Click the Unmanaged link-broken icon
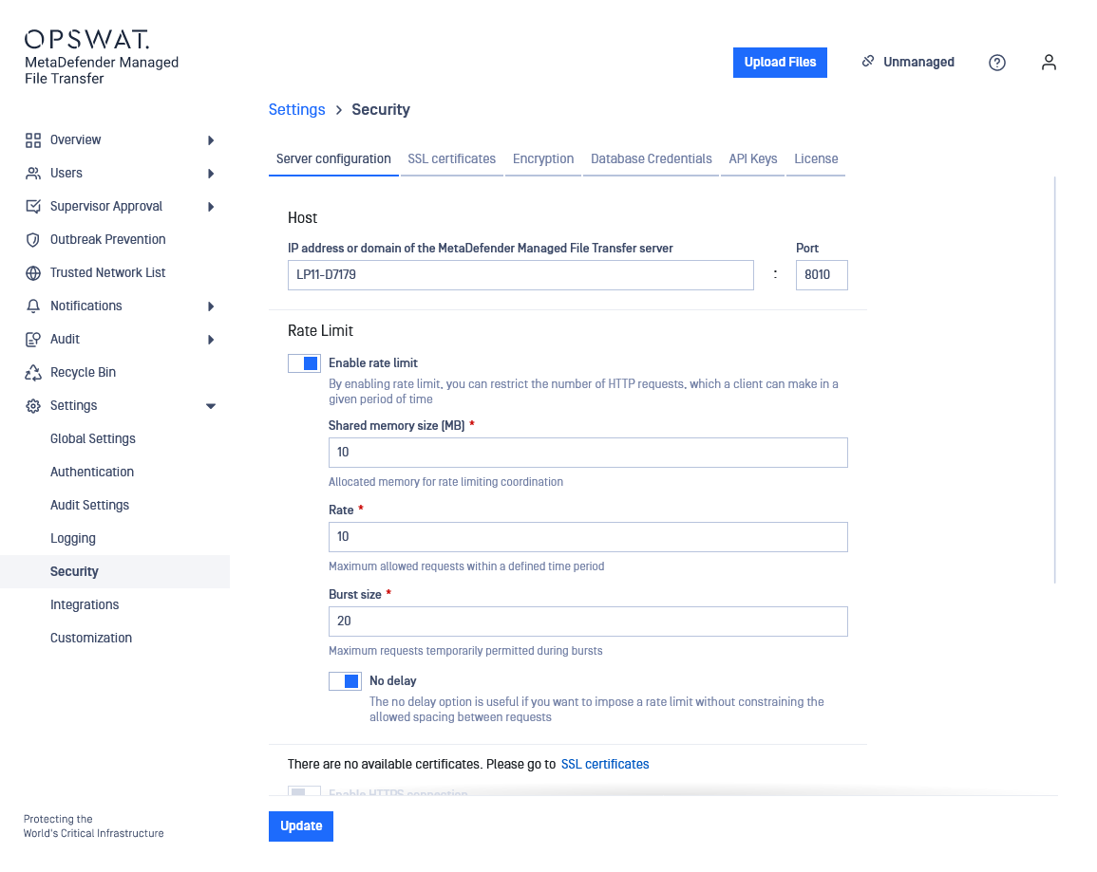Viewport: 1097px width, 872px height. tap(868, 62)
